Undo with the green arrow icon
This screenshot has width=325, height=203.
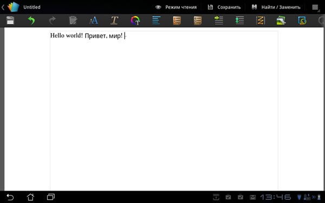(x=31, y=21)
